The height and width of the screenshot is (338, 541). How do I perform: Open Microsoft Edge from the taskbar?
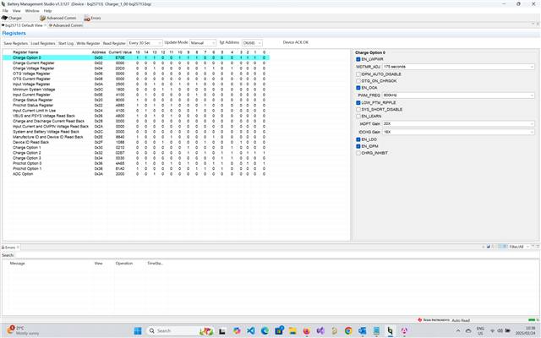[x=265, y=330]
